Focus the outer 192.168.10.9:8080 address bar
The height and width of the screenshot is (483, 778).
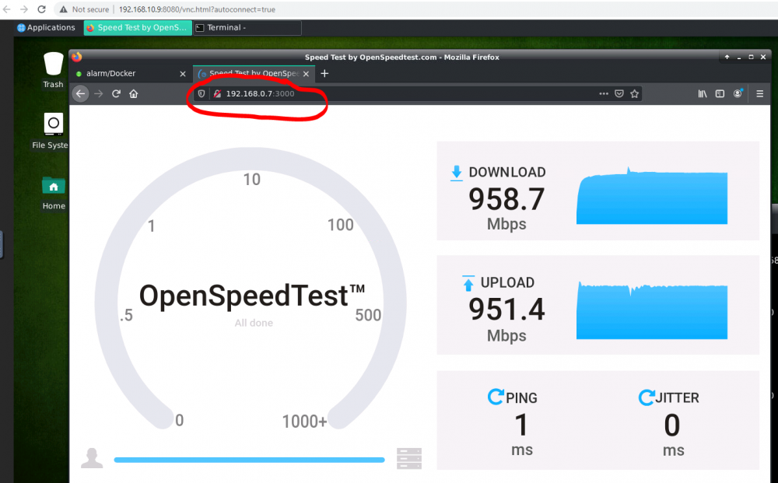[x=197, y=9]
